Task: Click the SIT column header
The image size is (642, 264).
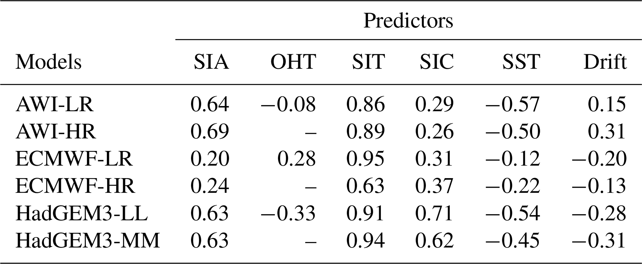Action: pyautogui.click(x=368, y=62)
